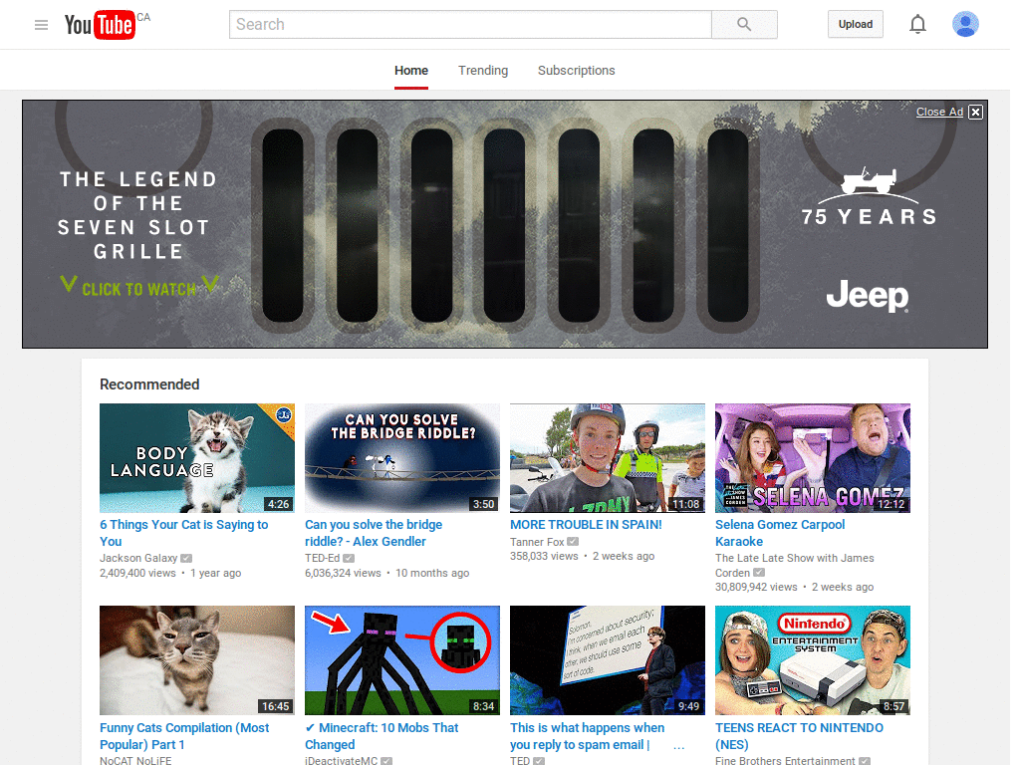Click the YouTube logo
The image size is (1020, 765).
[101, 25]
